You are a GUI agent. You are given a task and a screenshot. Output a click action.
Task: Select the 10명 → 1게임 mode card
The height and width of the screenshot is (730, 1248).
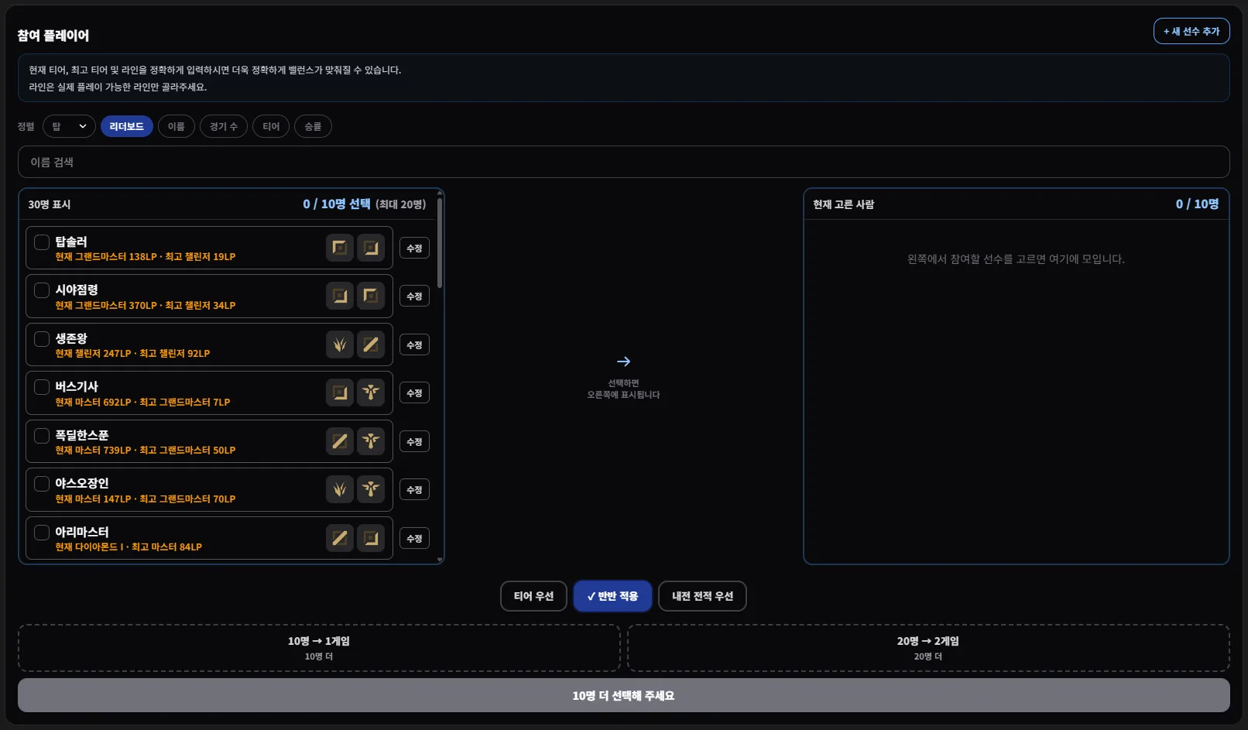click(x=319, y=648)
